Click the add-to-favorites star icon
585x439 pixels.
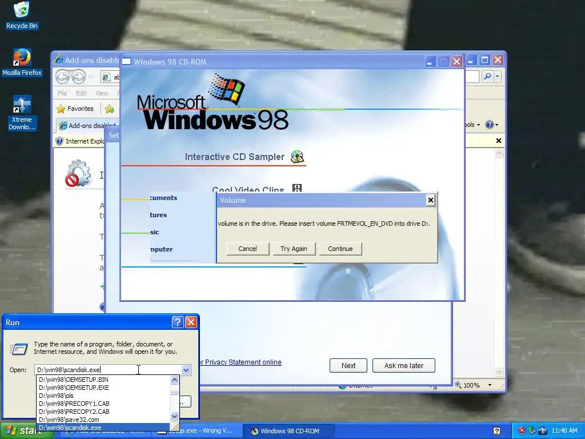(110, 109)
